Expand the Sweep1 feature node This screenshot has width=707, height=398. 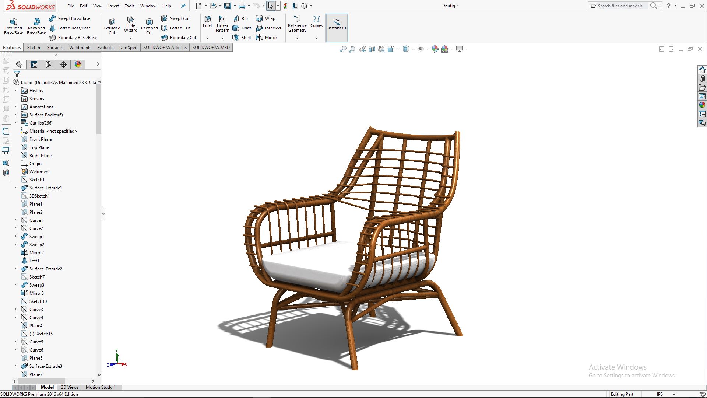pos(15,236)
